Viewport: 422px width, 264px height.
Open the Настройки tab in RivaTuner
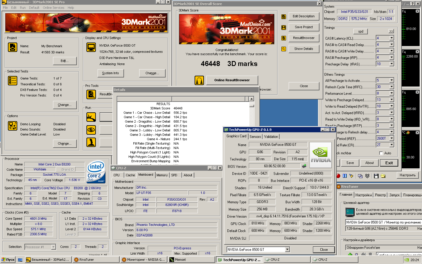click(x=363, y=195)
